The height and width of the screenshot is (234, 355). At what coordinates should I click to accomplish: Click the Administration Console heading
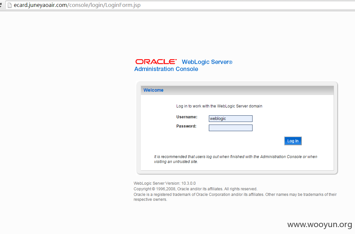coord(166,69)
